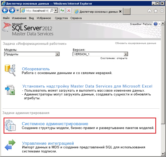166x157 pixels.
Task: Click the Задачи администрирования heading
Action: [26, 113]
